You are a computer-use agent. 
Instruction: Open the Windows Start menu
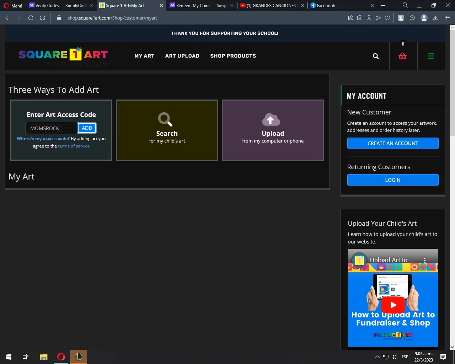(9, 357)
